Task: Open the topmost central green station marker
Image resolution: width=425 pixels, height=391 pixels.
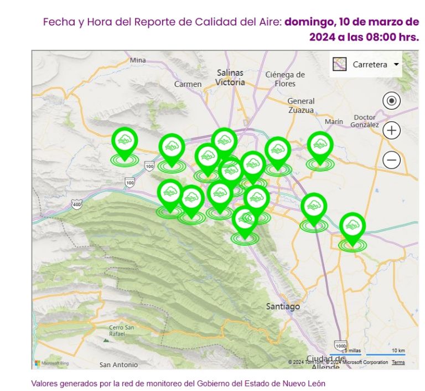Action: coord(224,142)
